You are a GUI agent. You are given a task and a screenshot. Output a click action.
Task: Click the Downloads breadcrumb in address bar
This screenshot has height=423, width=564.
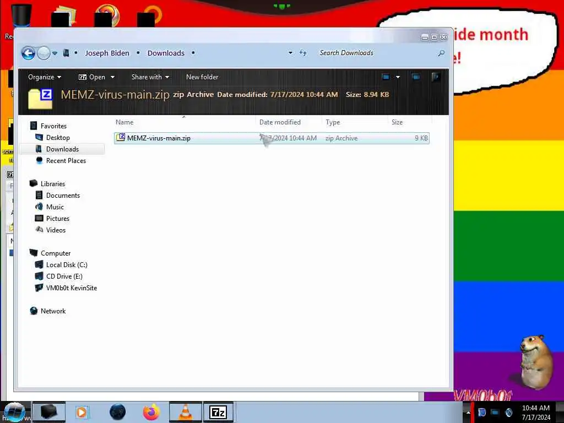[166, 53]
